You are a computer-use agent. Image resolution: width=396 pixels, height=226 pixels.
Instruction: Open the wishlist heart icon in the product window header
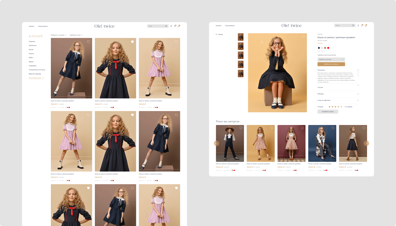[362, 25]
